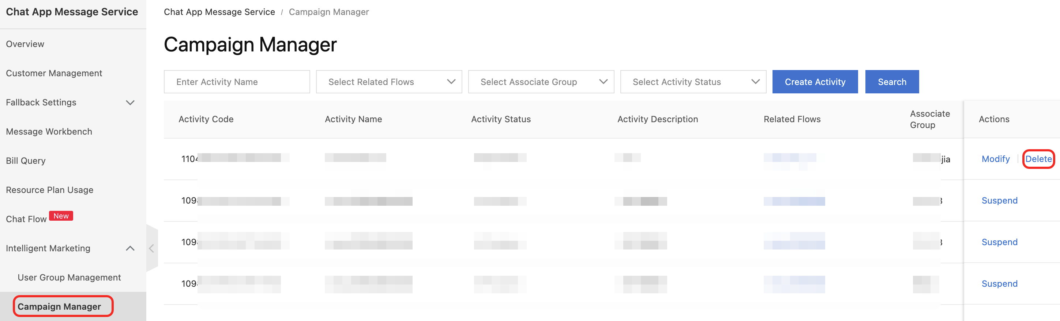
Task: Click the Enter Activity Name field
Action: pyautogui.click(x=237, y=82)
